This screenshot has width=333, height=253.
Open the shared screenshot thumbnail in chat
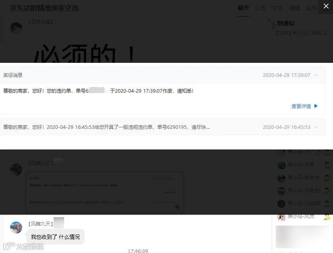click(x=105, y=193)
